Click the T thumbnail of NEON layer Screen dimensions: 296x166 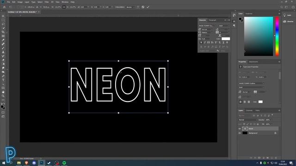tap(245, 129)
